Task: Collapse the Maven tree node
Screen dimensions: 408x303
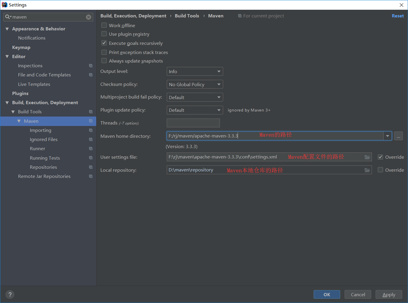Action: (19, 121)
